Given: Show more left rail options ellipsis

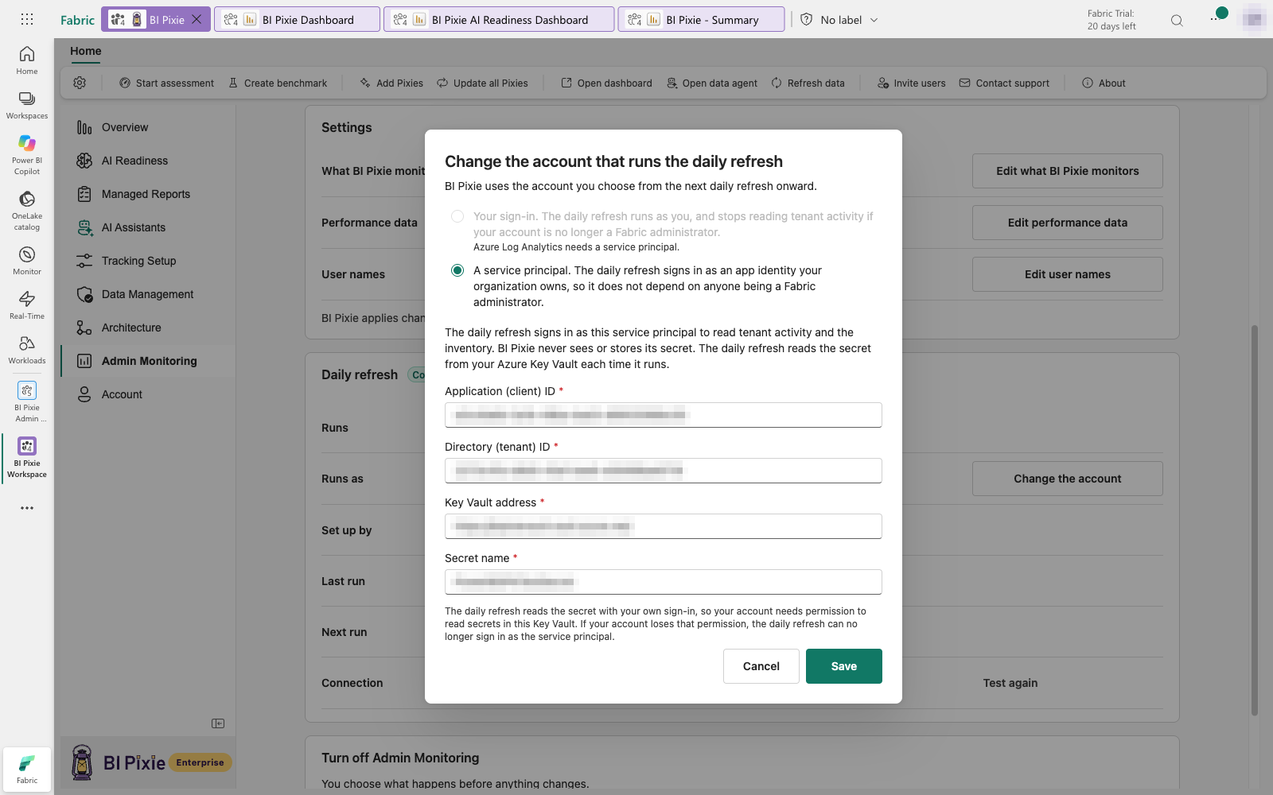Looking at the screenshot, I should [x=27, y=508].
